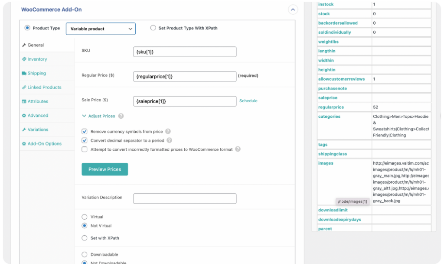Collapse the WooCommerce Add-On panel chevron

[x=293, y=10]
